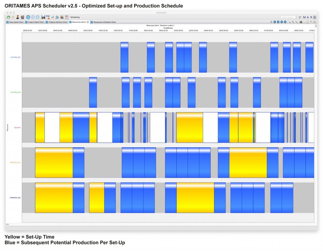323x251 pixels.
Task: Switch to the R perspective
Action: [311, 17]
